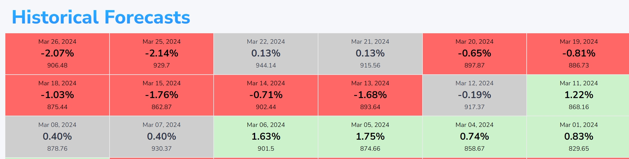The width and height of the screenshot is (629, 159).
Task: Click the Mar 21, 2024 forecast tile
Action: pos(370,54)
